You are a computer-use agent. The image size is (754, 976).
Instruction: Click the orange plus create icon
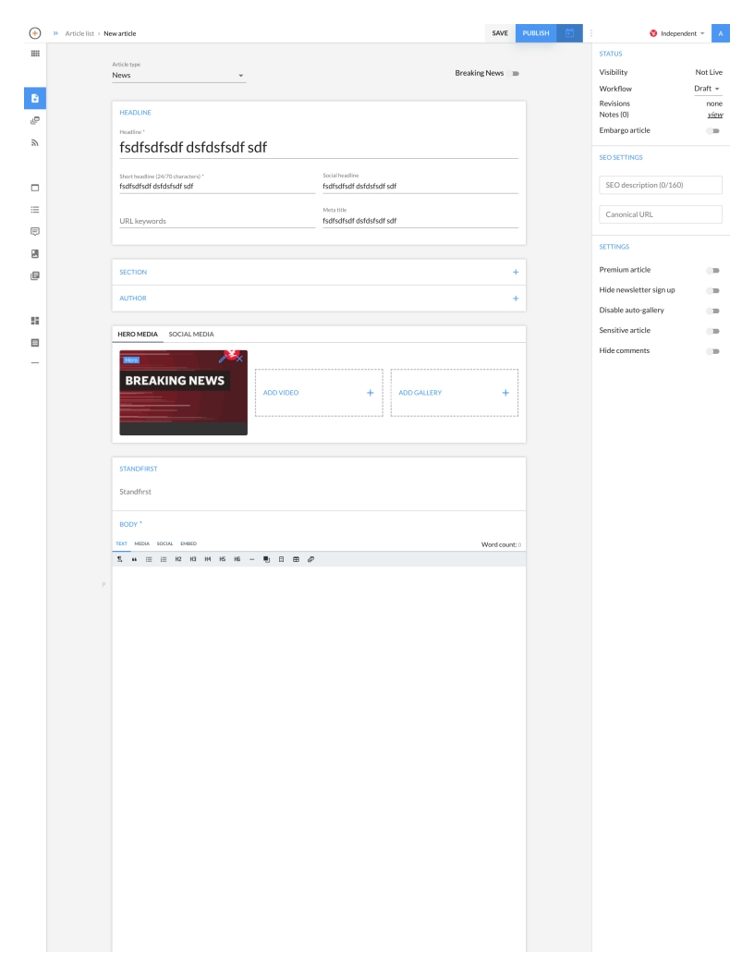click(35, 33)
